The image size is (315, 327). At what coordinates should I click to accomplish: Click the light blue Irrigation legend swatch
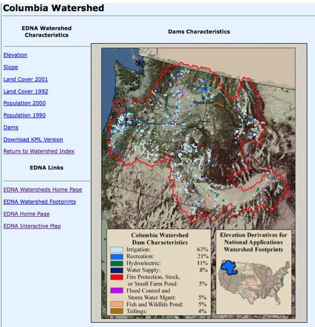pyautogui.click(x=117, y=250)
